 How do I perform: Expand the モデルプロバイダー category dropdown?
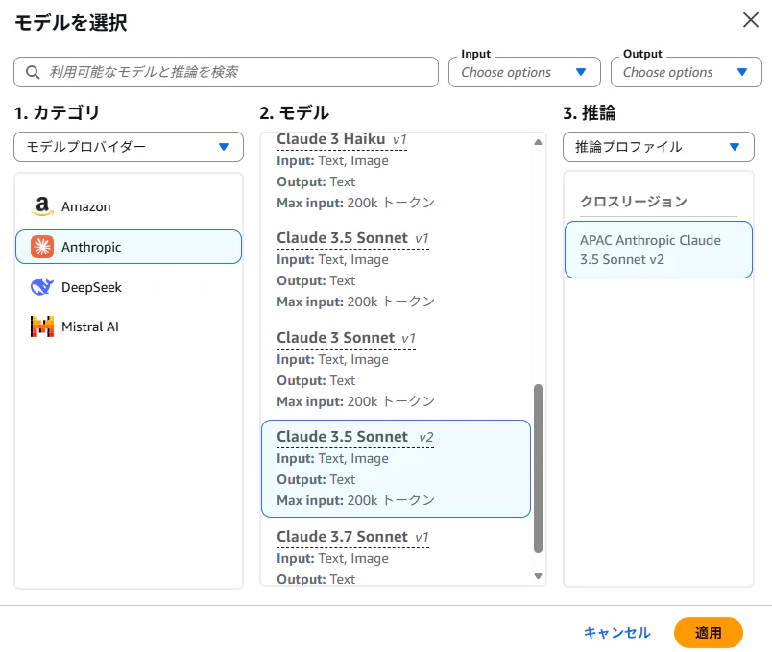(x=129, y=147)
